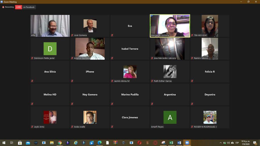Screen dimensions: 260x146
Task: Toggle the system volume icon in the tray
Action: [228, 143]
